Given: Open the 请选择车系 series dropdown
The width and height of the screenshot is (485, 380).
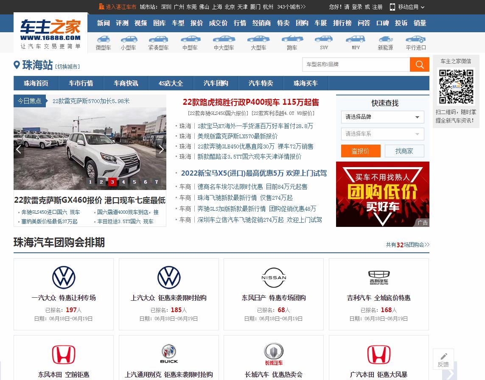Looking at the screenshot, I should click(383, 134).
